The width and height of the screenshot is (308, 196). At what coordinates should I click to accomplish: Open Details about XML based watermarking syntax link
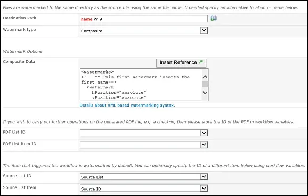tap(127, 105)
